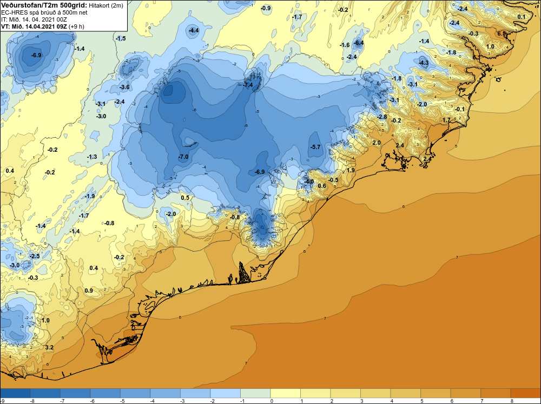Click the positive temperature value '2.0'
The width and height of the screenshot is (541, 404).
[377, 143]
